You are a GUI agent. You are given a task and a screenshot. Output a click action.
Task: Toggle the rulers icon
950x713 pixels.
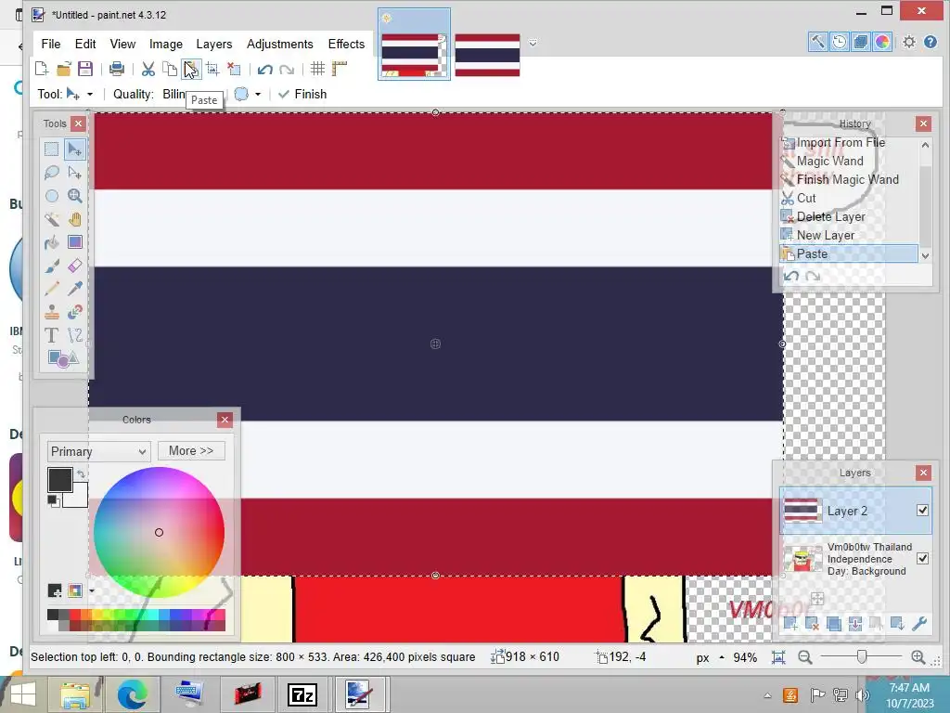click(x=340, y=69)
